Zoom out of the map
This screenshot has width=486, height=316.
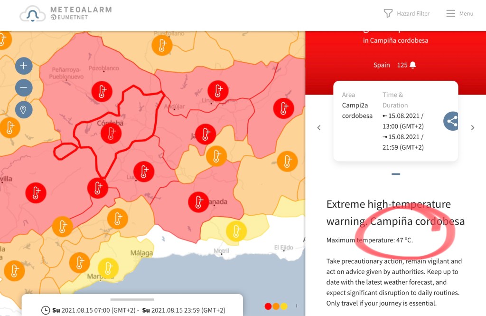tap(24, 88)
